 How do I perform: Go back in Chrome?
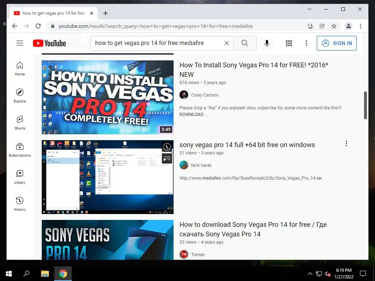pos(15,26)
